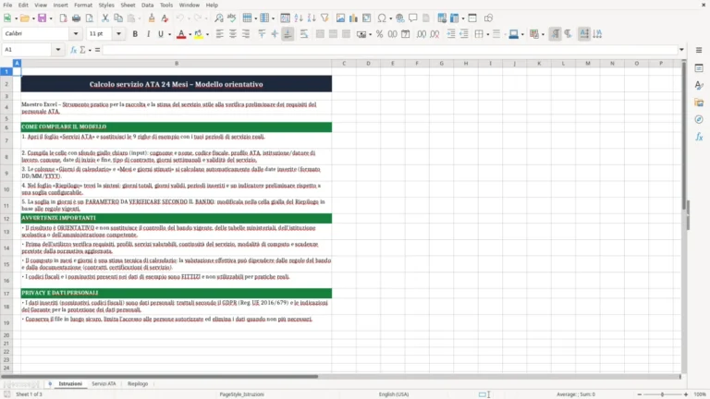Switch to the Servizi ATA sheet tab
The width and height of the screenshot is (710, 399).
pos(104,383)
